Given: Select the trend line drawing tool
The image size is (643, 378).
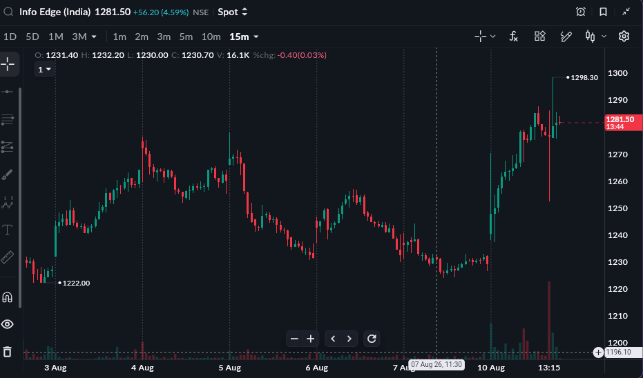Looking at the screenshot, I should click(8, 92).
